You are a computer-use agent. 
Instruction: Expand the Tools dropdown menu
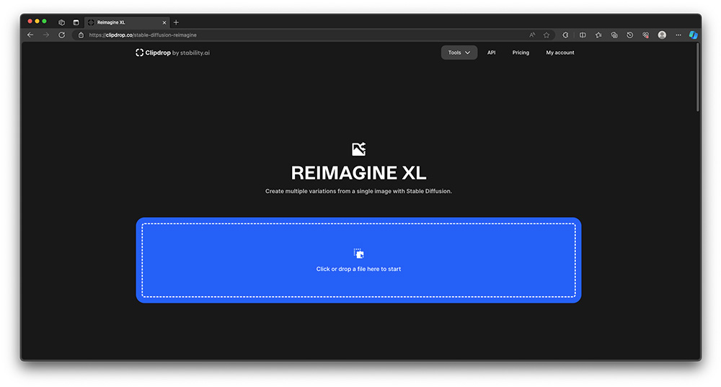point(459,53)
